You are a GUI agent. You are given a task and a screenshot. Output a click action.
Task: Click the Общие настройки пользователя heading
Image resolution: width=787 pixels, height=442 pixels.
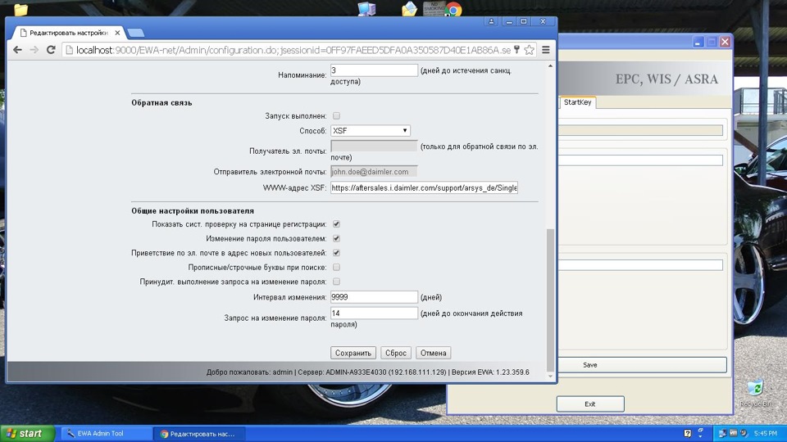[x=193, y=211]
